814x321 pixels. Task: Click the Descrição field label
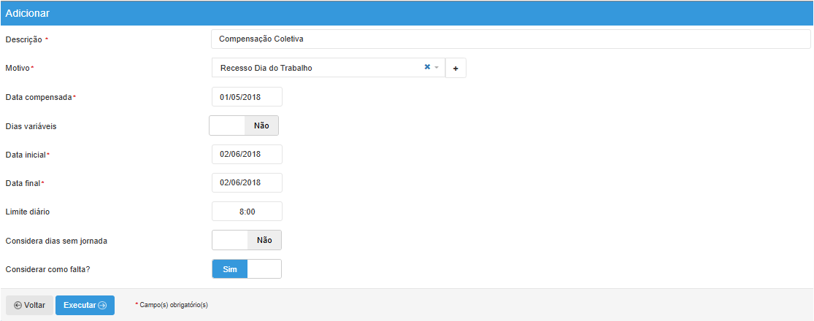[x=23, y=39]
